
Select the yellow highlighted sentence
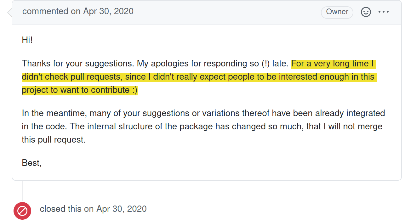pos(198,76)
